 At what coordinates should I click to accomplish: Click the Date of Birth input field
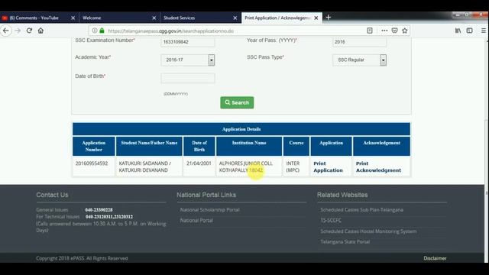click(x=188, y=78)
